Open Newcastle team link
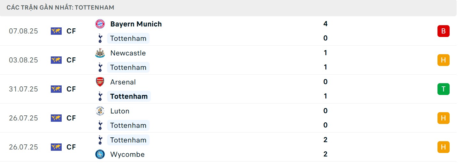 pyautogui.click(x=128, y=53)
